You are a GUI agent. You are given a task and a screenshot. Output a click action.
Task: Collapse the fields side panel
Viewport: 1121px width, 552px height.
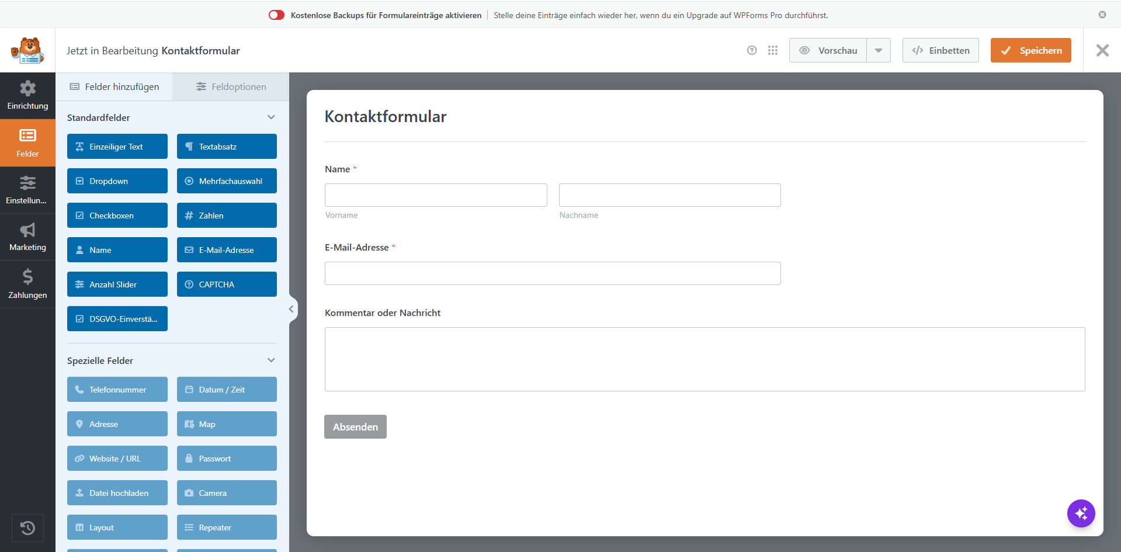(x=291, y=309)
